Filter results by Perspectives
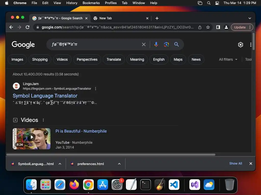Image resolution: width=261 pixels, height=195 pixels. 87,59
